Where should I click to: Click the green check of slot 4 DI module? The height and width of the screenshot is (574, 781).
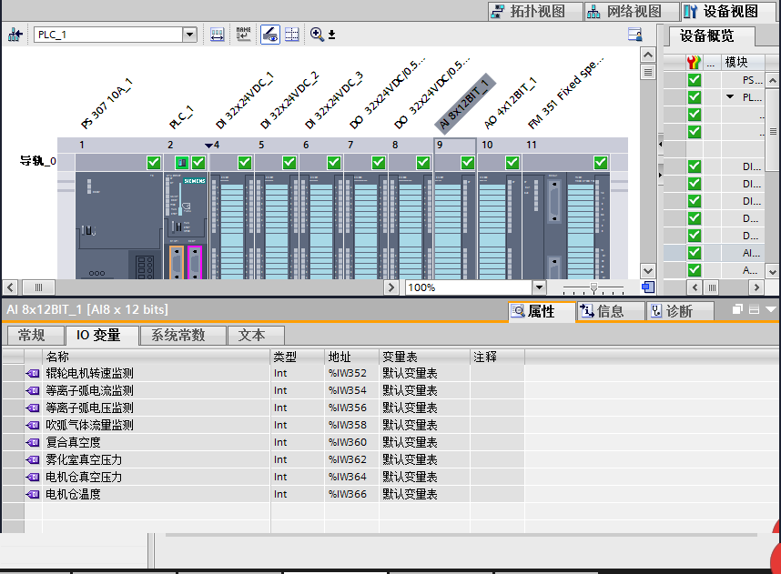click(245, 162)
